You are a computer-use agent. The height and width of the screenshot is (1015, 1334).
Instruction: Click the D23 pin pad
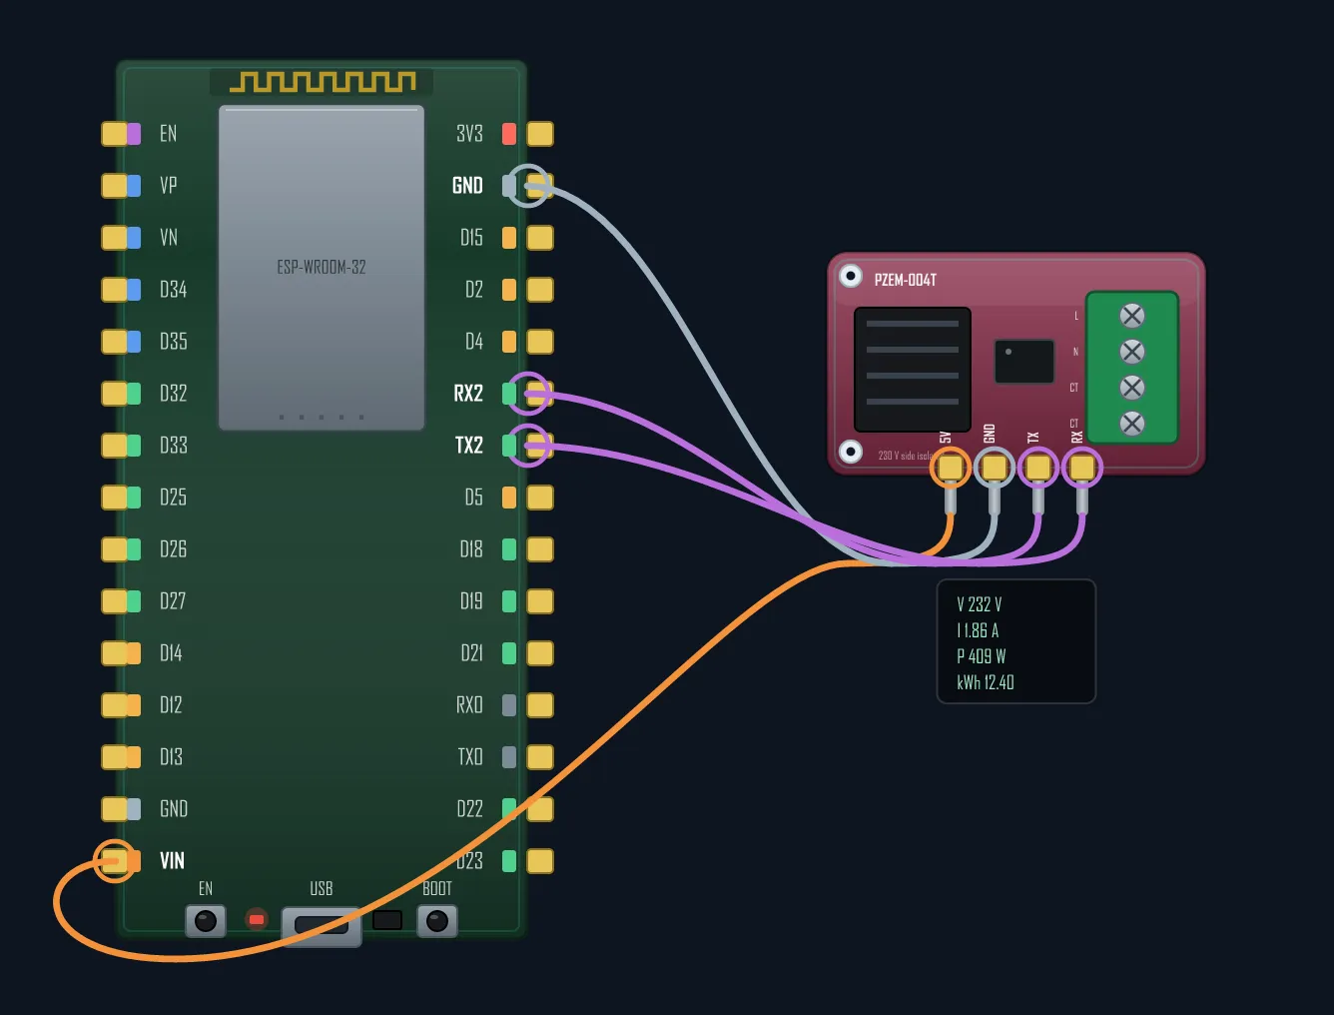coord(540,861)
